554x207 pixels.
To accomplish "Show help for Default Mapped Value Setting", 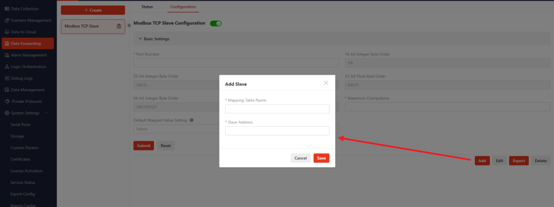I will 192,120.
